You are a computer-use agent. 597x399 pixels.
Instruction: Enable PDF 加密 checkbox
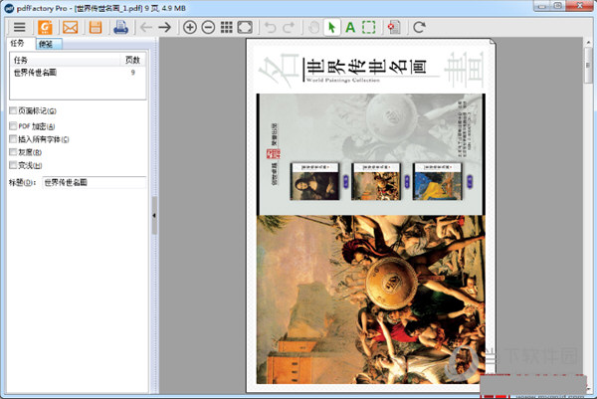[12, 126]
